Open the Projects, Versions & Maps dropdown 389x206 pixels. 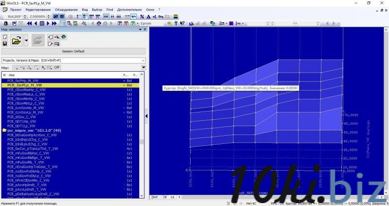pyautogui.click(x=143, y=60)
